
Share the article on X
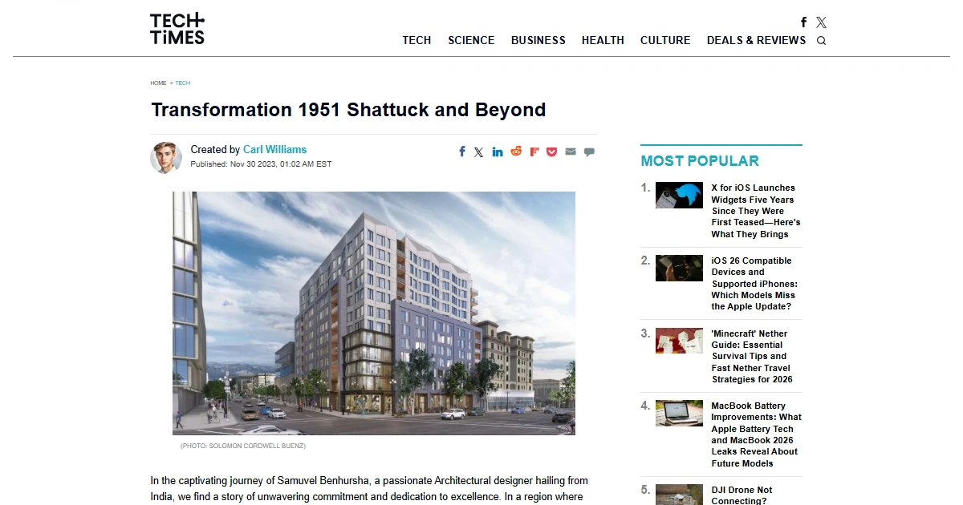click(479, 151)
